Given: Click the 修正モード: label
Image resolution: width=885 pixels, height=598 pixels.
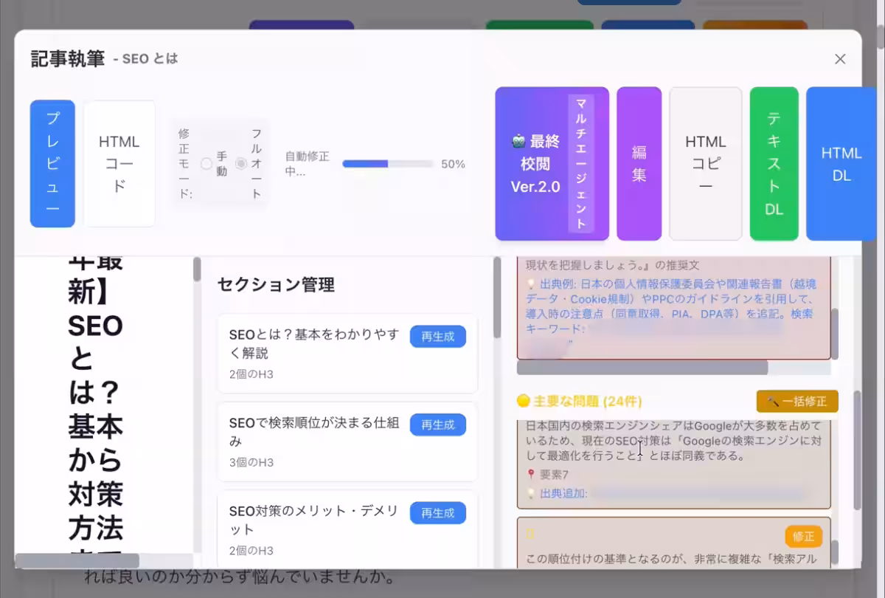Looking at the screenshot, I should coord(184,164).
